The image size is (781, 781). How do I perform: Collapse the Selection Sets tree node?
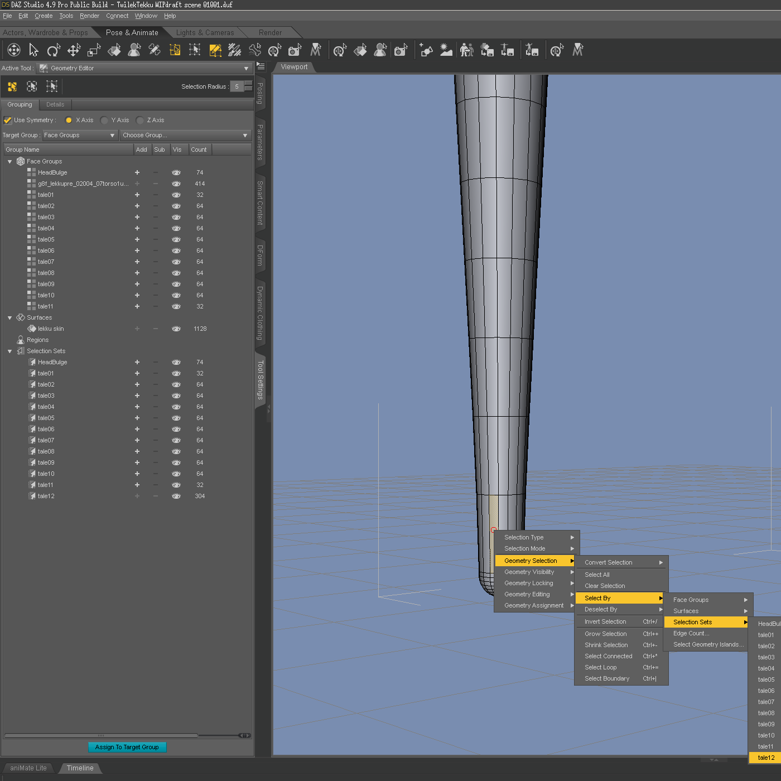tap(9, 351)
